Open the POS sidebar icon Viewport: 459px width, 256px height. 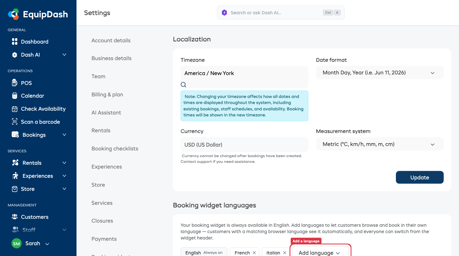(14, 83)
